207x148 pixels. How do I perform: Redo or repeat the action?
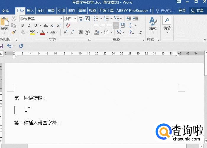click(x=21, y=46)
